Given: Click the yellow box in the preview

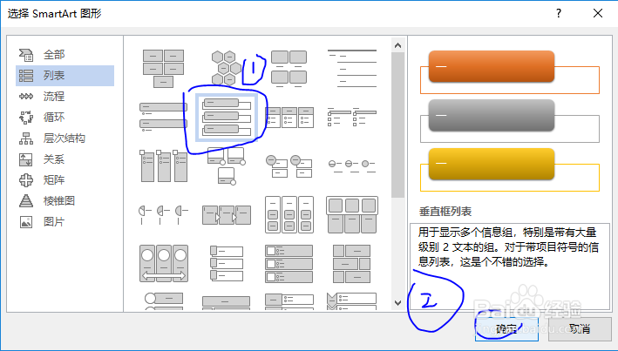Looking at the screenshot, I should click(492, 164).
